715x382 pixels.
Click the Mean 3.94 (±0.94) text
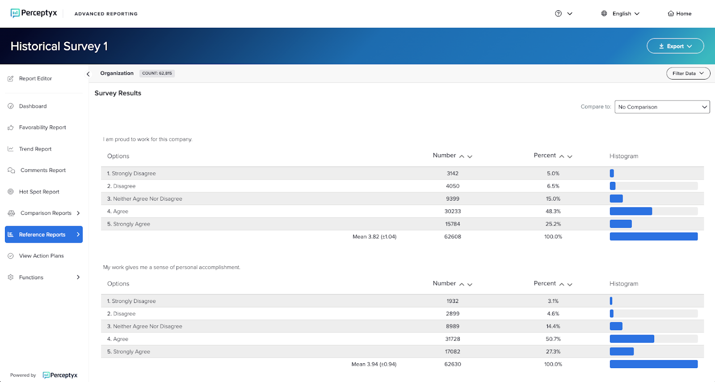374,365
